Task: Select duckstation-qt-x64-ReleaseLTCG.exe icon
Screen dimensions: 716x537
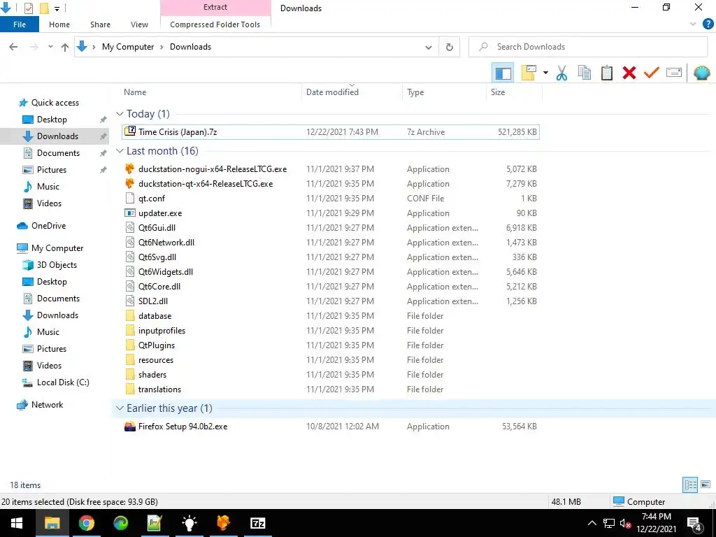Action: [130, 184]
